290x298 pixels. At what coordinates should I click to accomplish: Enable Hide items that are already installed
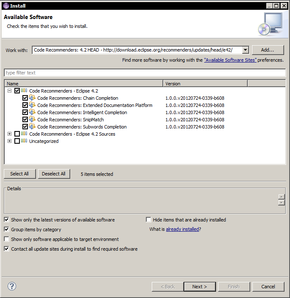(x=148, y=220)
